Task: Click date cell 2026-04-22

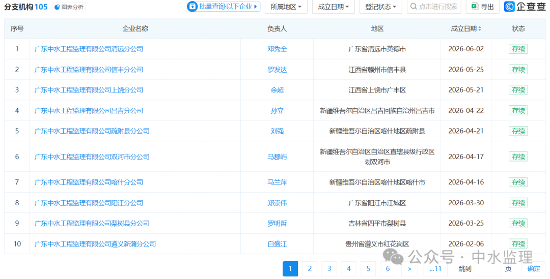Action: pos(466,111)
